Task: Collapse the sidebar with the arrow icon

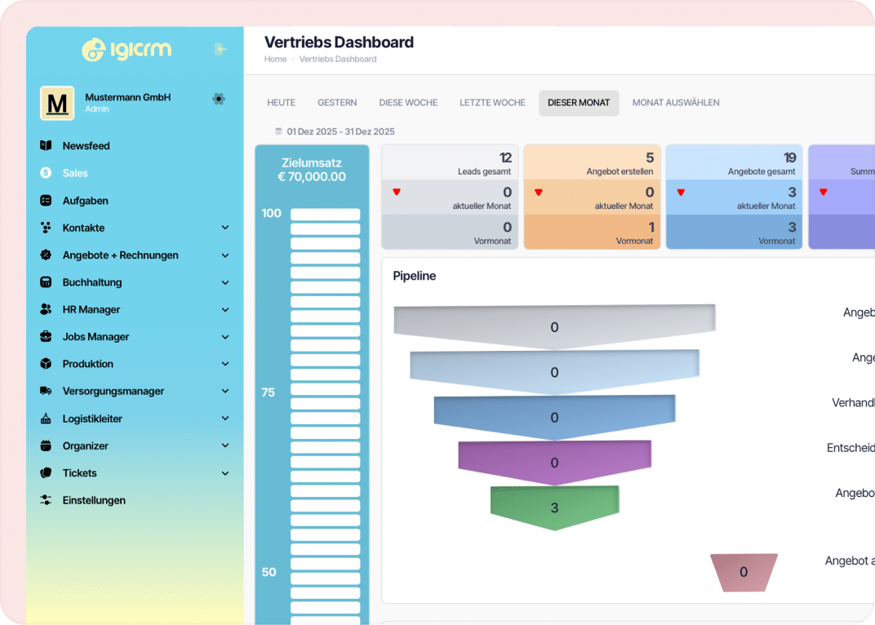Action: tap(220, 49)
